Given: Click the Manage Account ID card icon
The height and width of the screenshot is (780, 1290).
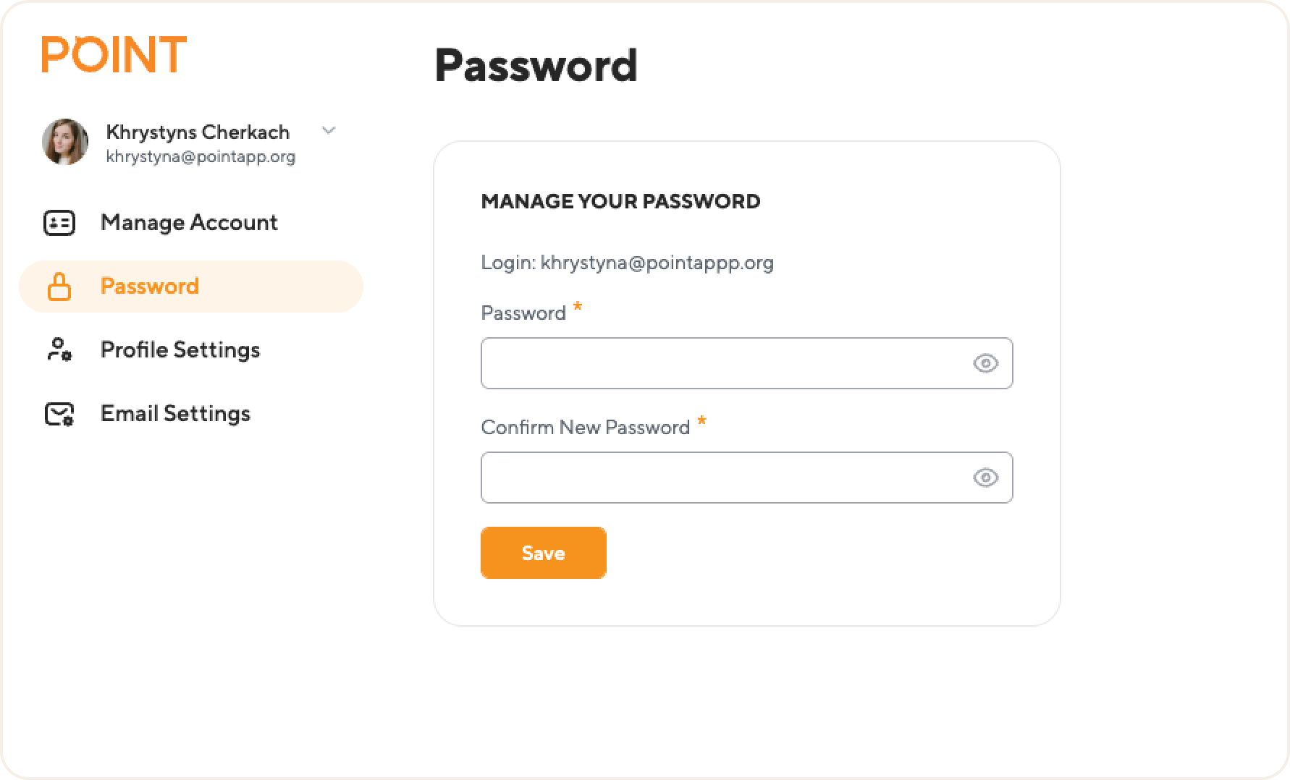Looking at the screenshot, I should pos(59,223).
